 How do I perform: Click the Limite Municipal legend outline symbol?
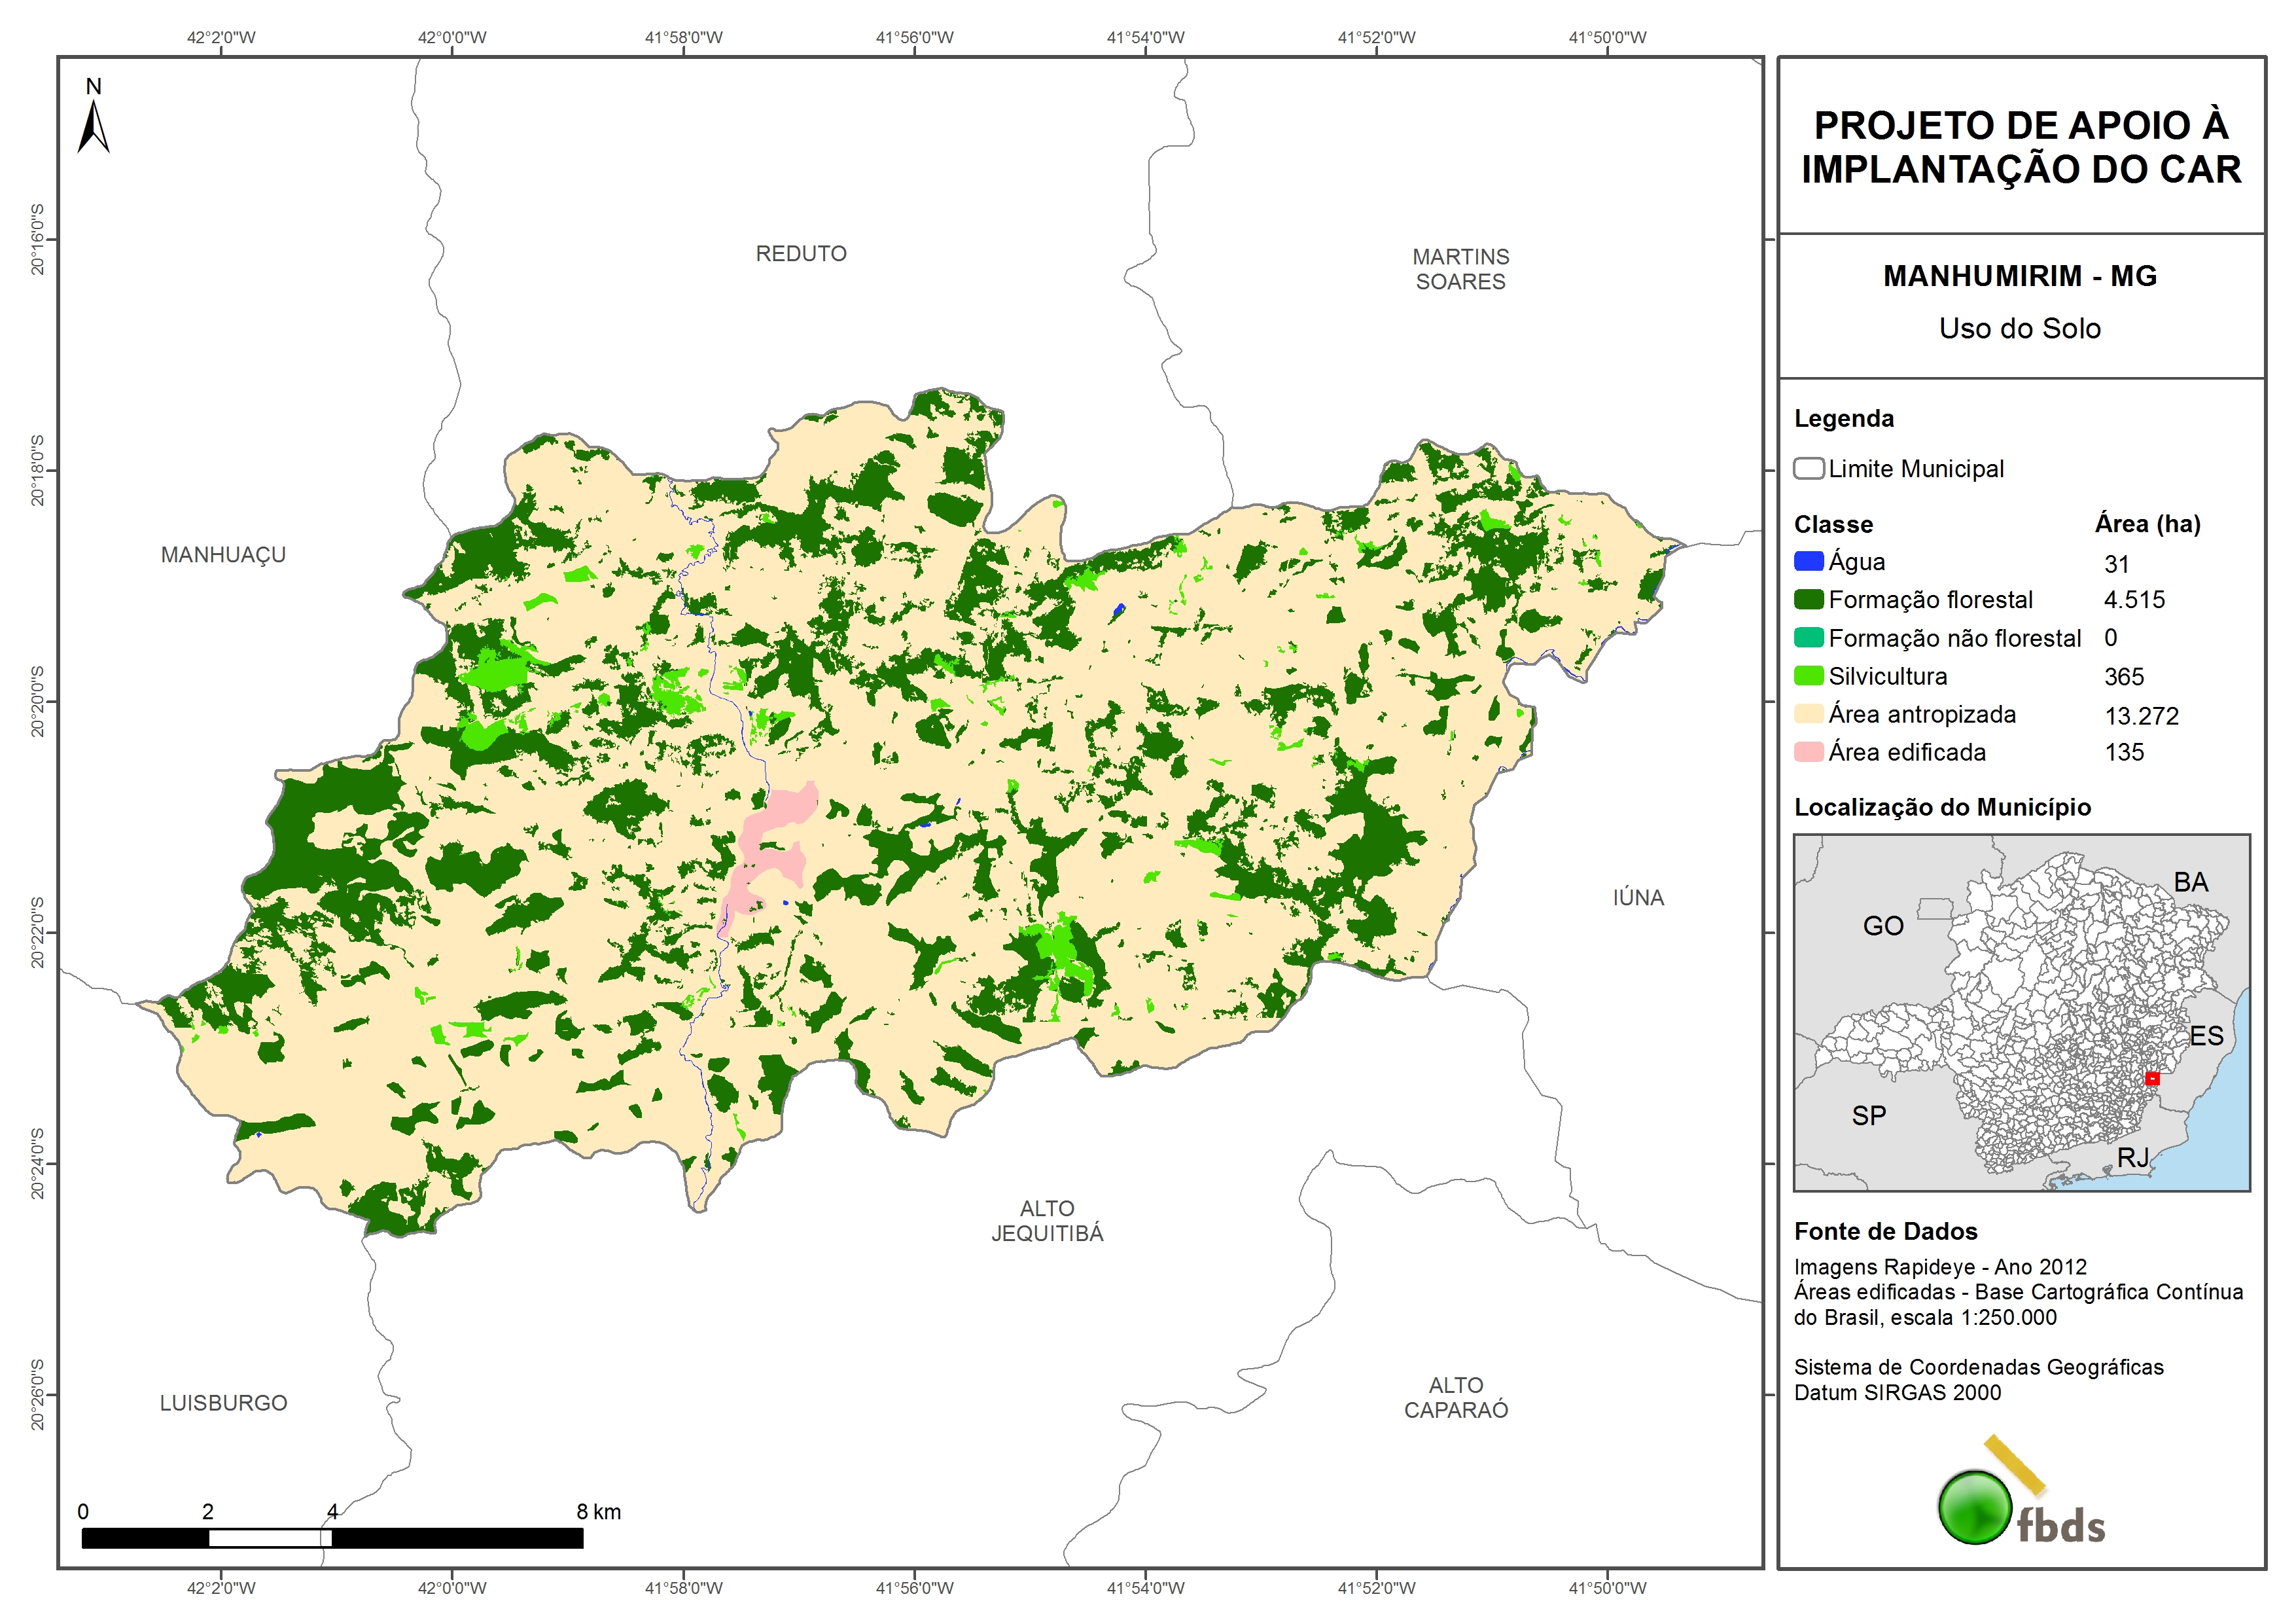pos(1808,468)
